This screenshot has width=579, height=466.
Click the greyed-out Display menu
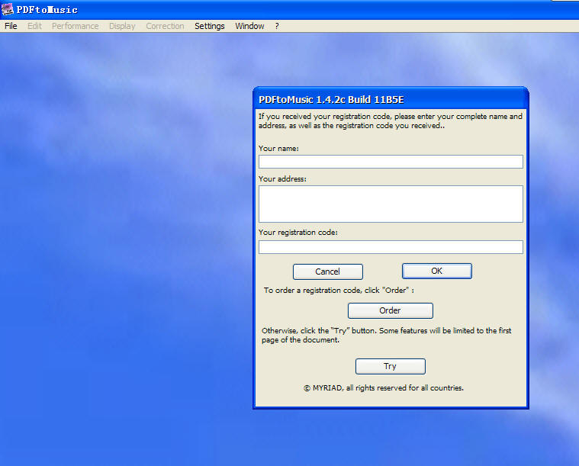122,26
